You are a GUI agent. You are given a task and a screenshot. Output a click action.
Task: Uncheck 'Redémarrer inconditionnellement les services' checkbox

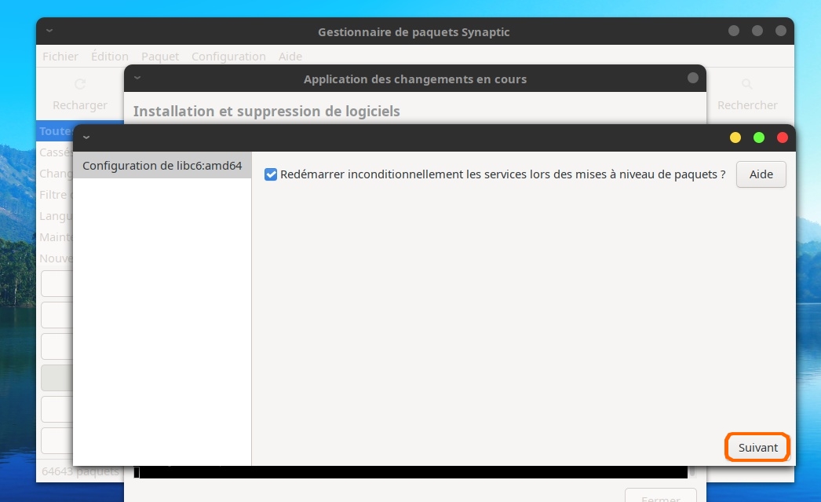tap(271, 174)
